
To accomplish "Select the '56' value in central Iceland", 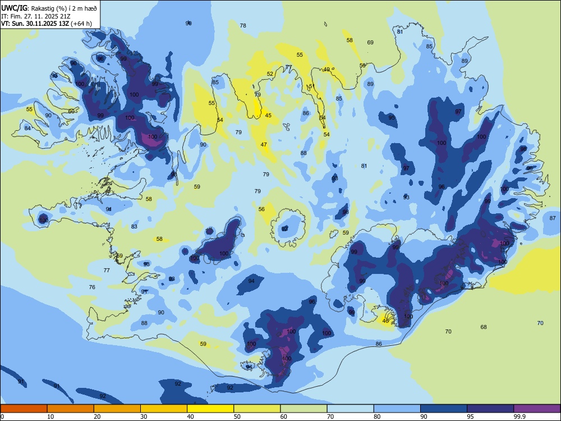I will (261, 209).
